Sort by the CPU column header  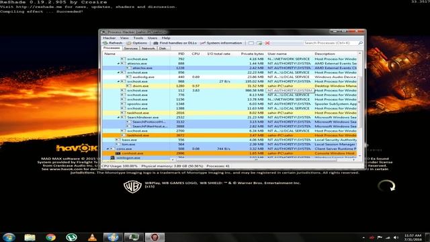coord(196,54)
